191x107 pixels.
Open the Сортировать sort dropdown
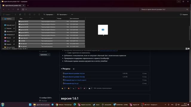tap(49, 15)
